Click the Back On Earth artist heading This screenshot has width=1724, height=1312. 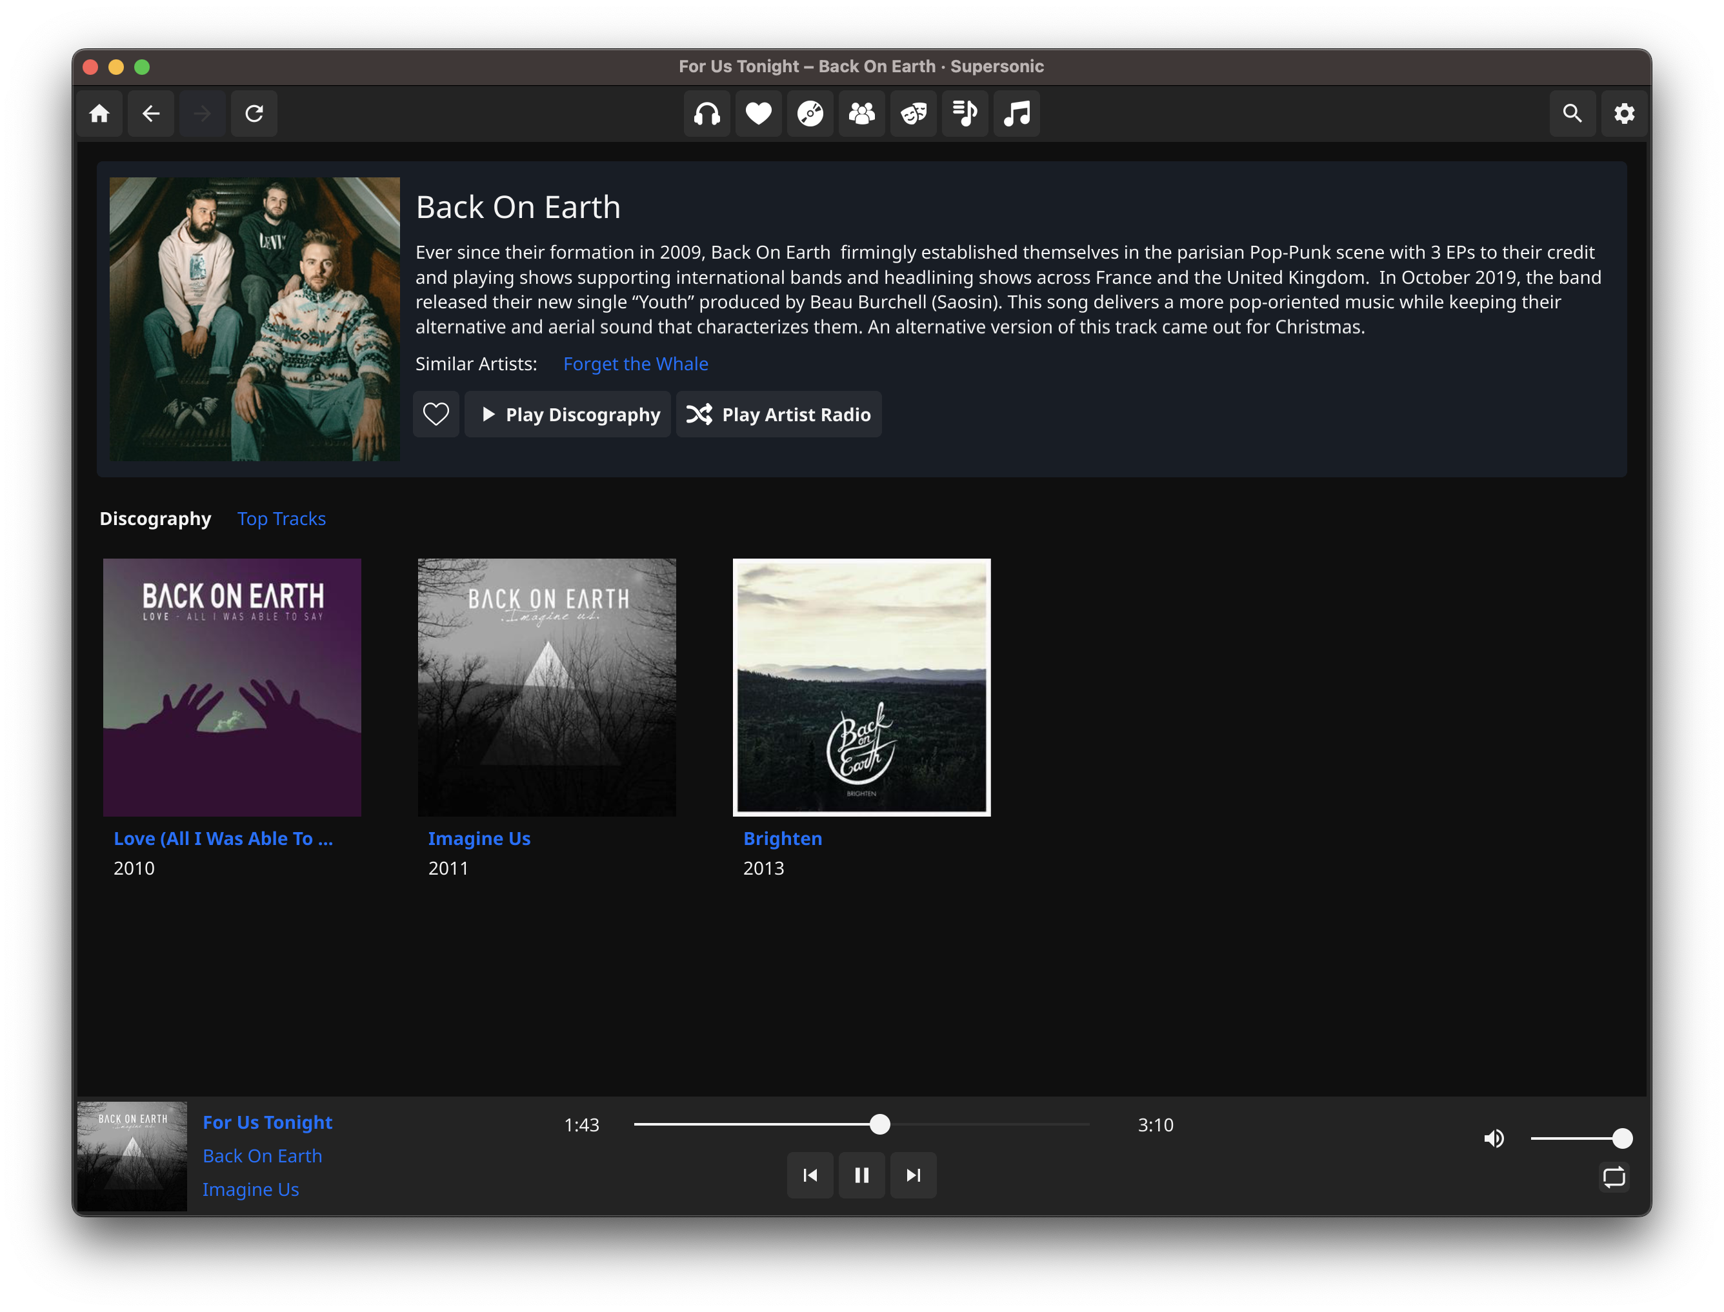[x=518, y=208]
